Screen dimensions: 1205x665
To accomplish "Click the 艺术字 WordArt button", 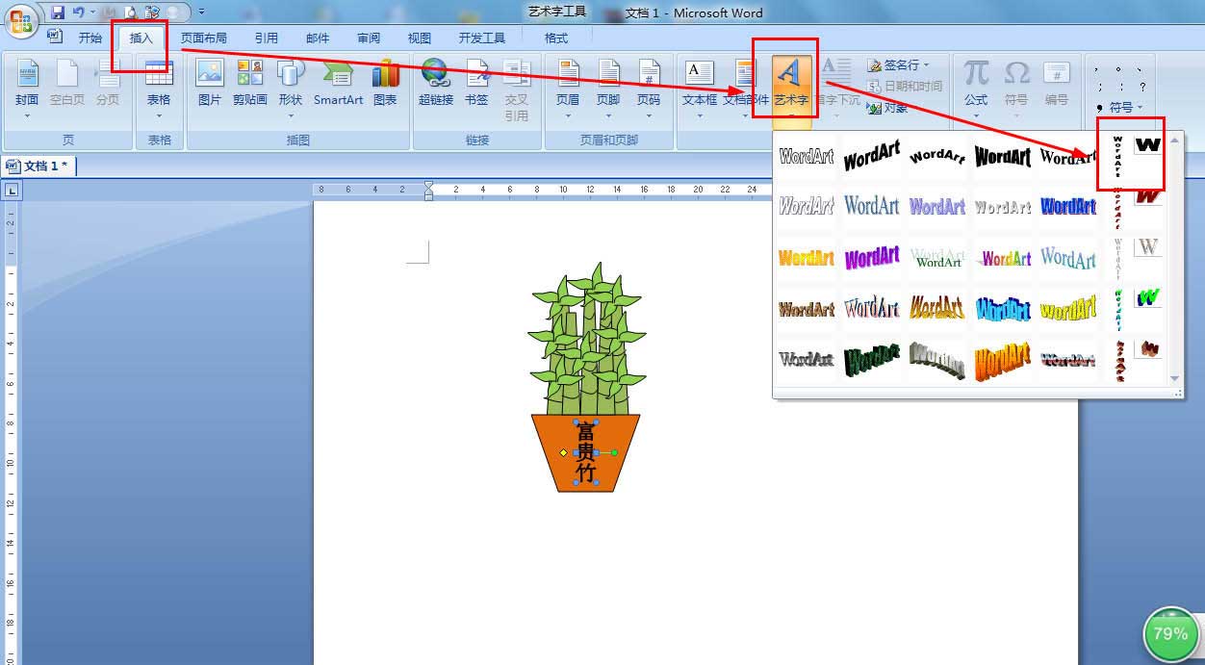I will pos(791,88).
